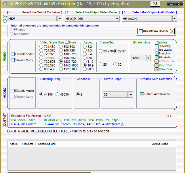Click the Output Status column header

160,144
